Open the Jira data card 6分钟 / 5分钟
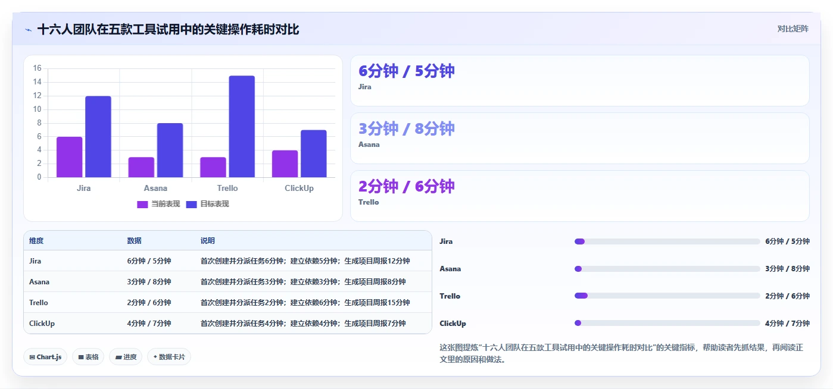Screen dimensions: 833x389 pyautogui.click(x=580, y=80)
